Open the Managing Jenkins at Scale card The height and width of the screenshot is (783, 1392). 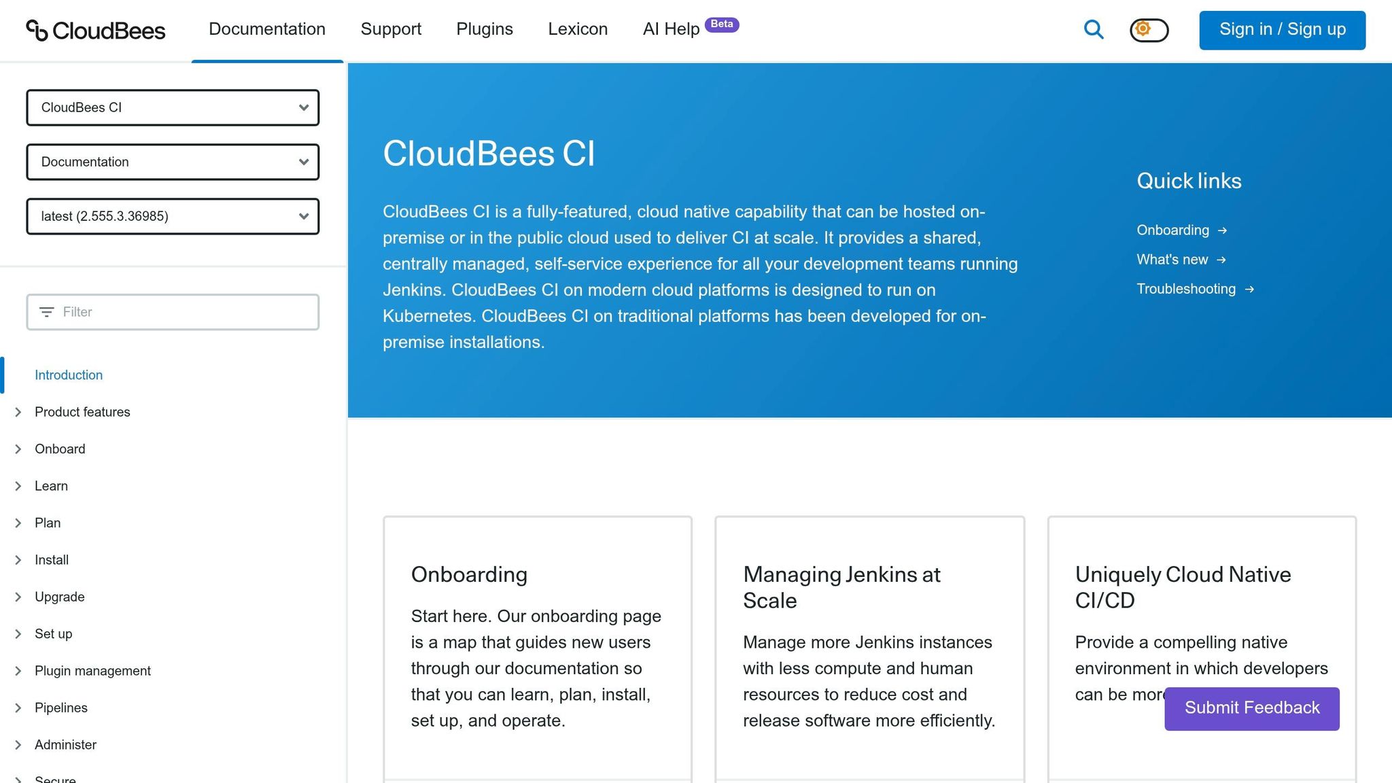coord(869,648)
